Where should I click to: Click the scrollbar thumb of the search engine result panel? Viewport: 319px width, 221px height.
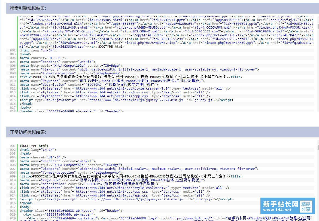318,26
